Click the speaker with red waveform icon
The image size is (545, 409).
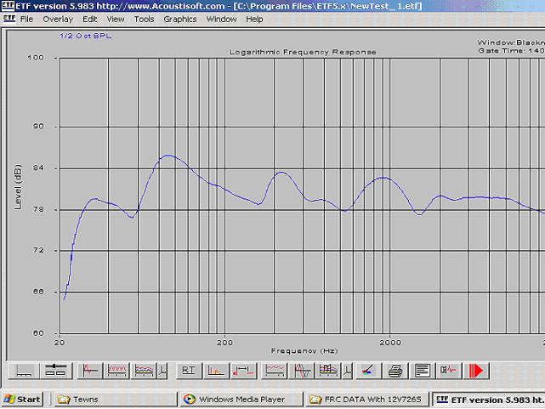pyautogui.click(x=448, y=370)
